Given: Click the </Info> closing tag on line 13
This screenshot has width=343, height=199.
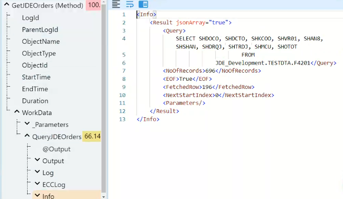Looking at the screenshot, I should click(148, 119).
